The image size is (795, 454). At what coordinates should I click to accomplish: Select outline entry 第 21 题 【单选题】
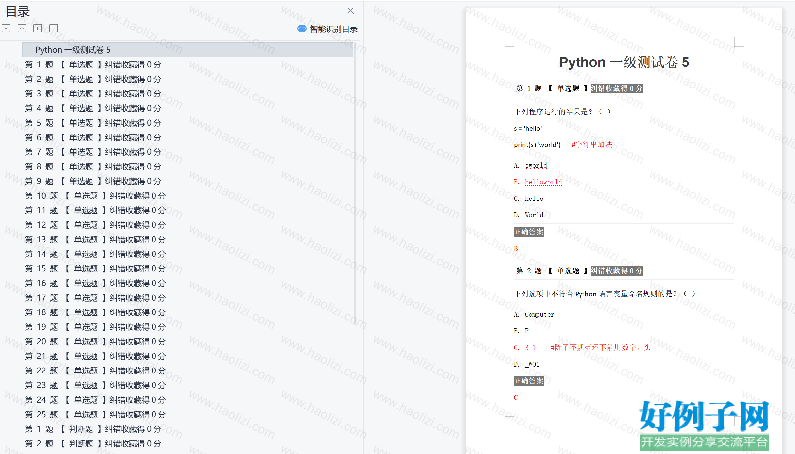click(95, 356)
